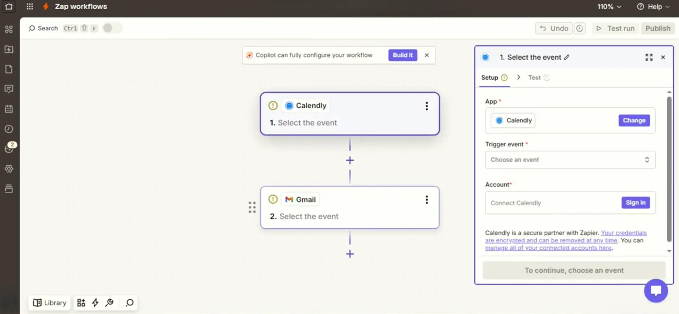Open the Zapier home icon
679x314 pixels.
[x=9, y=6]
